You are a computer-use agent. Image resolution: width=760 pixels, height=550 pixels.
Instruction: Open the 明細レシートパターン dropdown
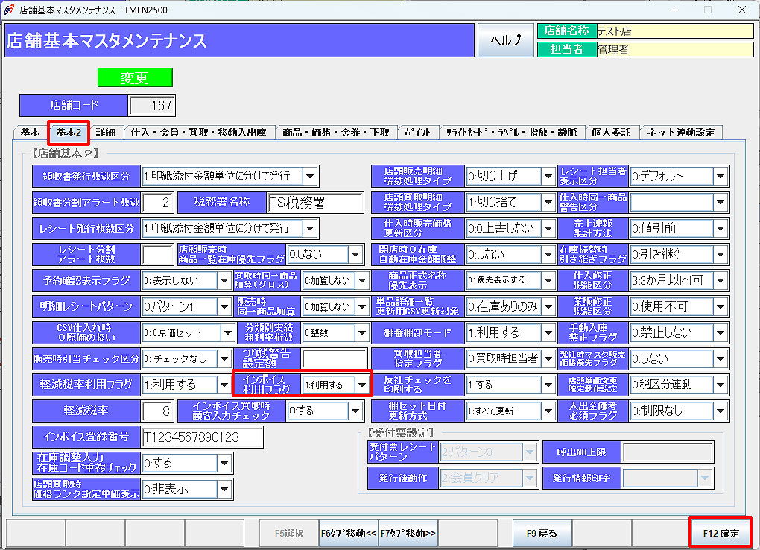(224, 306)
